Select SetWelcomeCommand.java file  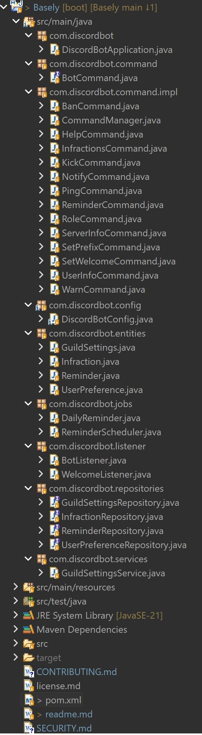(119, 261)
